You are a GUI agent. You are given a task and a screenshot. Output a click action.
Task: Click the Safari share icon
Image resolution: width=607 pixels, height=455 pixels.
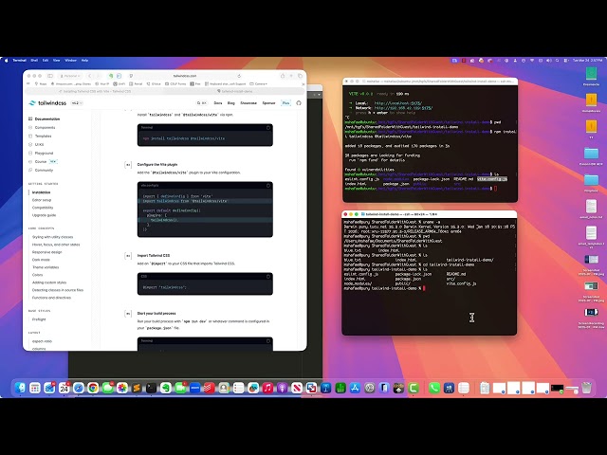[x=283, y=76]
